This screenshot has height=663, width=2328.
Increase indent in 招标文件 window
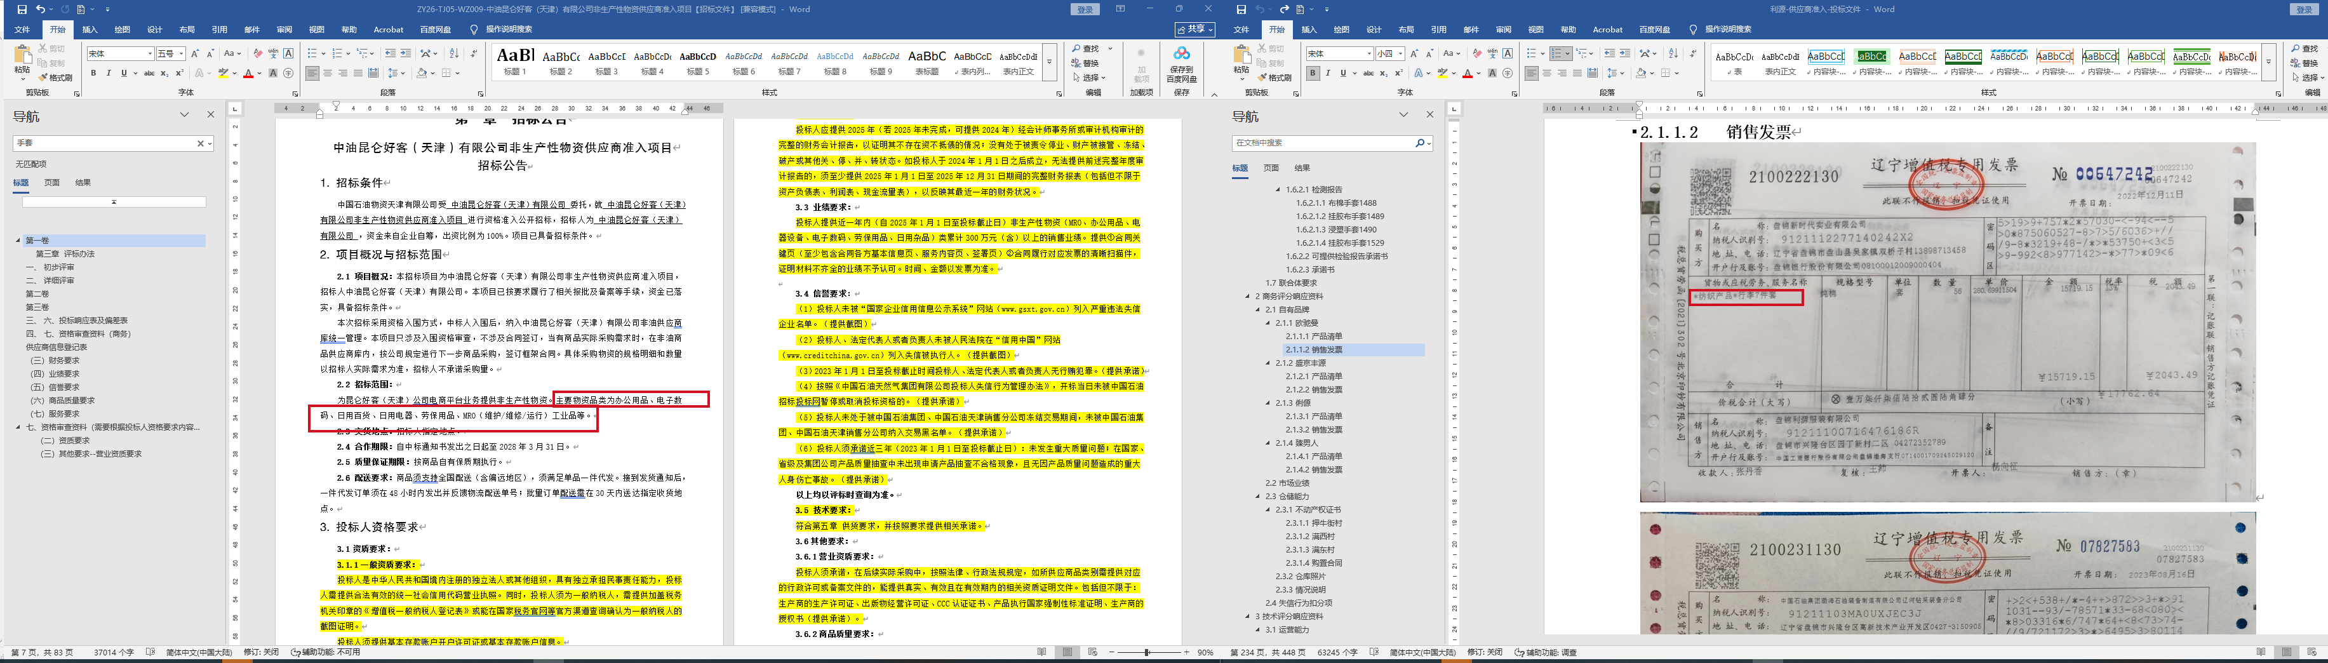pyautogui.click(x=406, y=54)
